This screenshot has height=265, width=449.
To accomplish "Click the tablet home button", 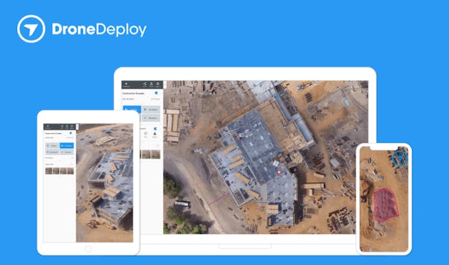I will pos(88,249).
